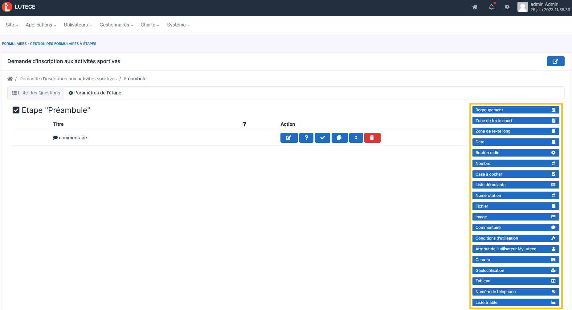Expand the Applications menu
This screenshot has width=572, height=310.
pos(41,25)
